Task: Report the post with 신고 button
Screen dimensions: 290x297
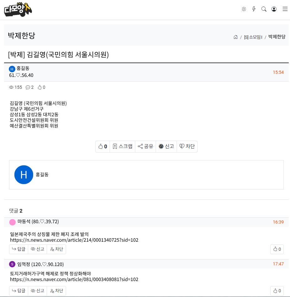Action: (166, 146)
